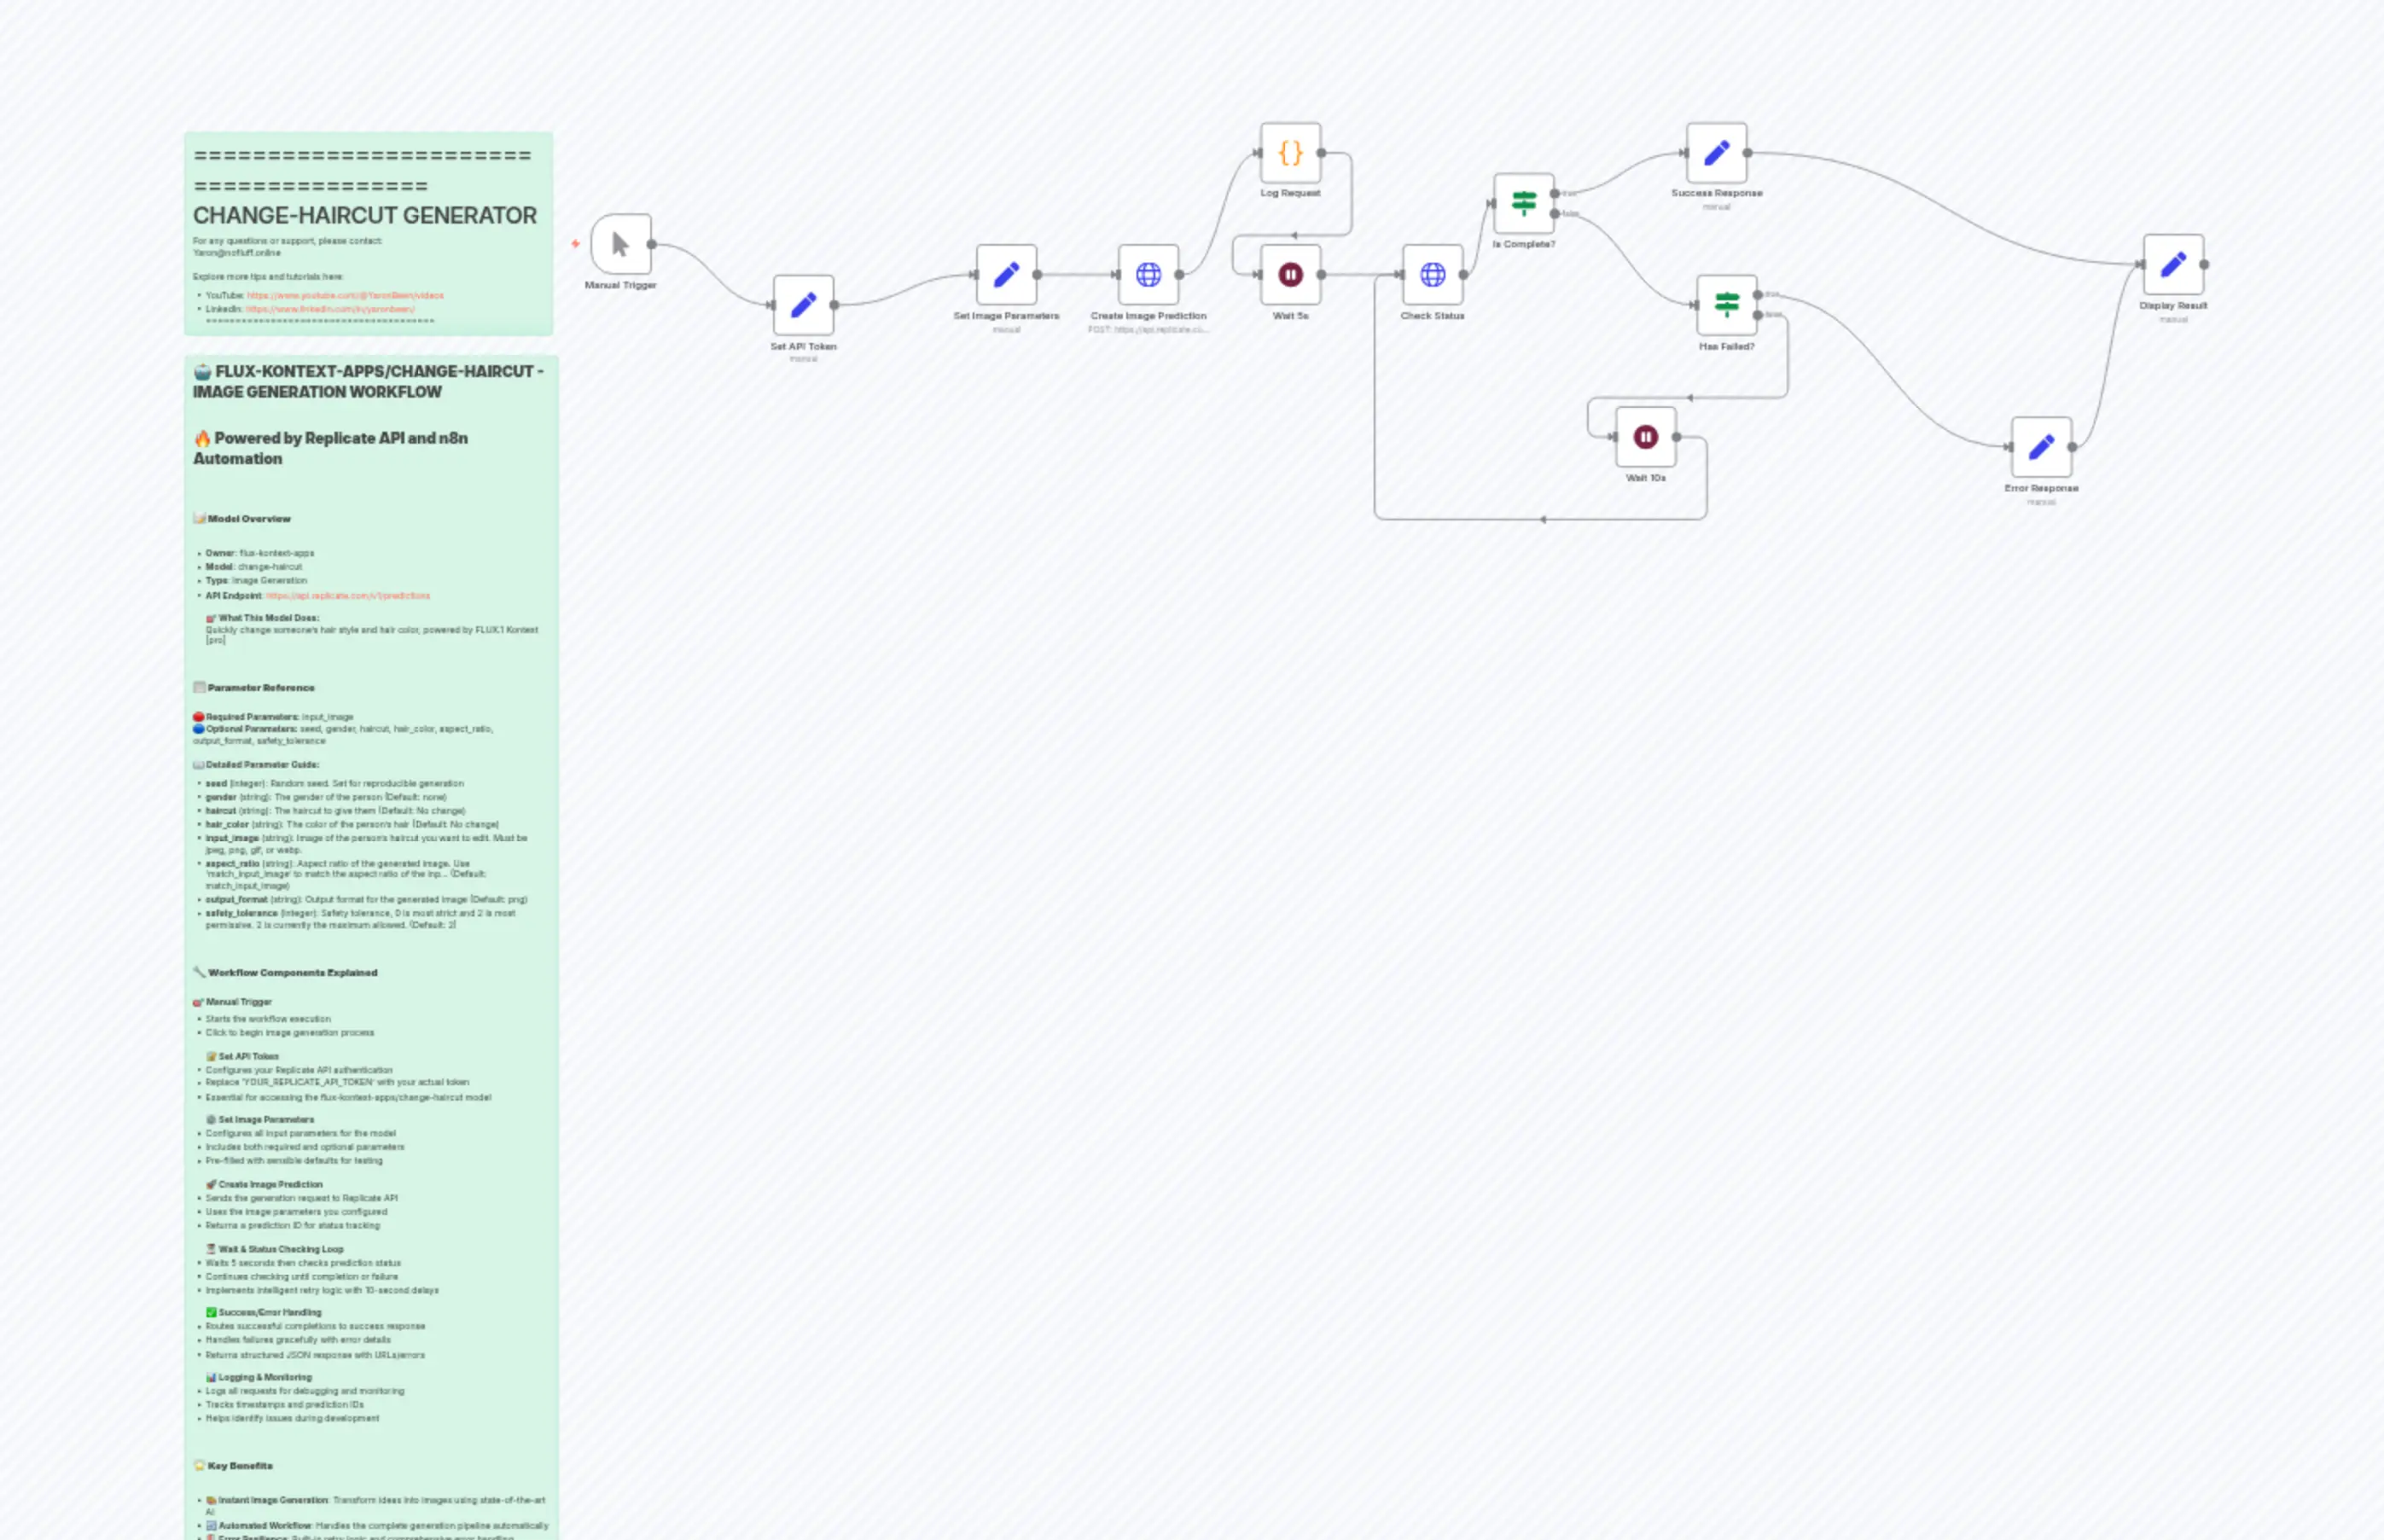Open the LinkedIn profile link
The height and width of the screenshot is (1540, 2384).
coord(330,309)
